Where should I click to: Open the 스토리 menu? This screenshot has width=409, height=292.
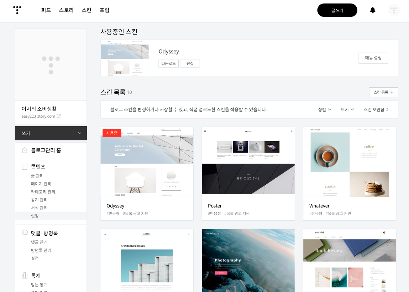pos(66,10)
